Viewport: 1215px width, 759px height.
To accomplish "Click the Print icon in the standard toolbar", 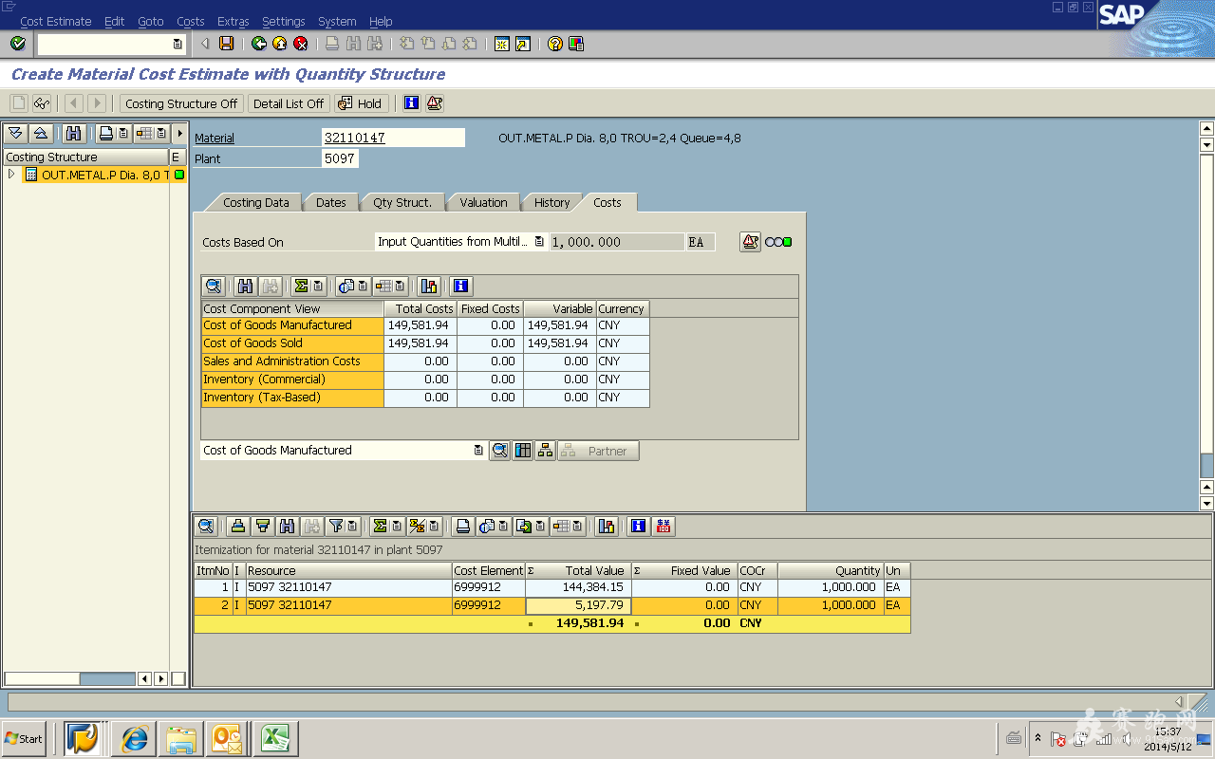I will [332, 44].
